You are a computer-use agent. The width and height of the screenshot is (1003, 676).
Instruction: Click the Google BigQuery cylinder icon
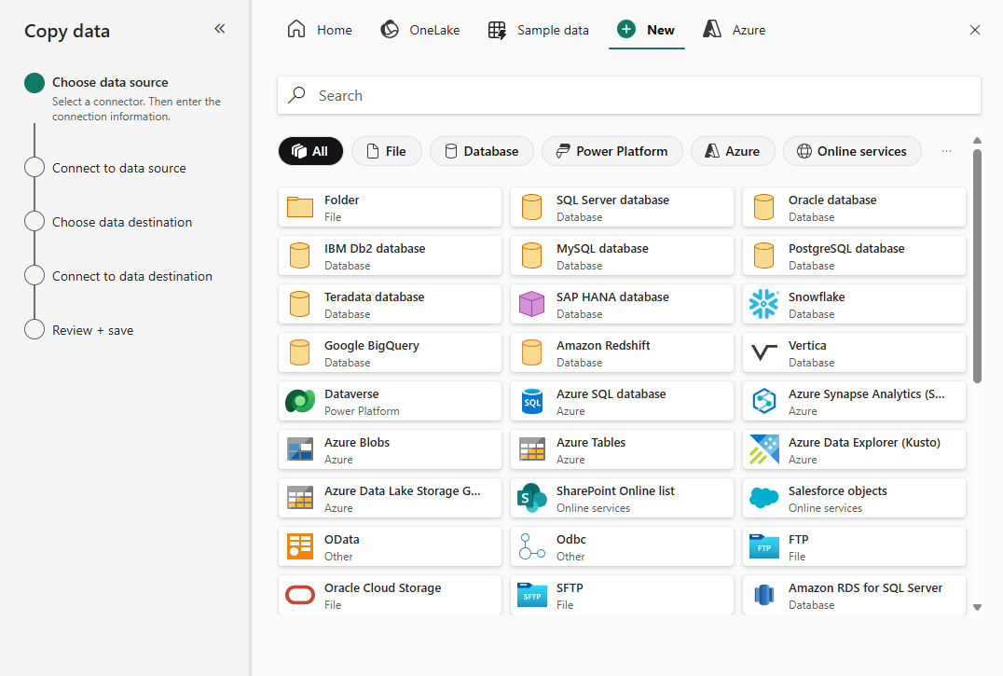click(299, 352)
